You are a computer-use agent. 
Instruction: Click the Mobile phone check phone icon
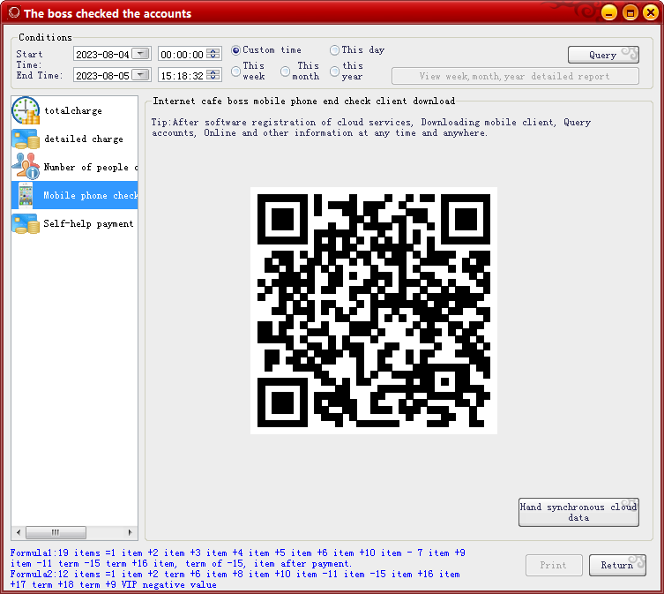click(26, 195)
